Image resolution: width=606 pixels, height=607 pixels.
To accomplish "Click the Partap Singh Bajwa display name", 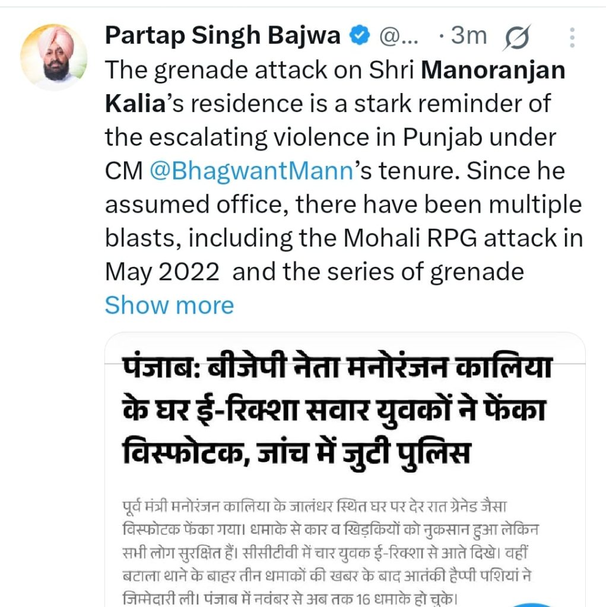I will click(x=223, y=36).
